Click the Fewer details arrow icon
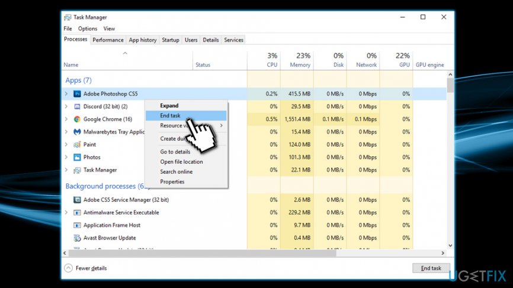Viewport: 513px width, 288px height. (68, 268)
